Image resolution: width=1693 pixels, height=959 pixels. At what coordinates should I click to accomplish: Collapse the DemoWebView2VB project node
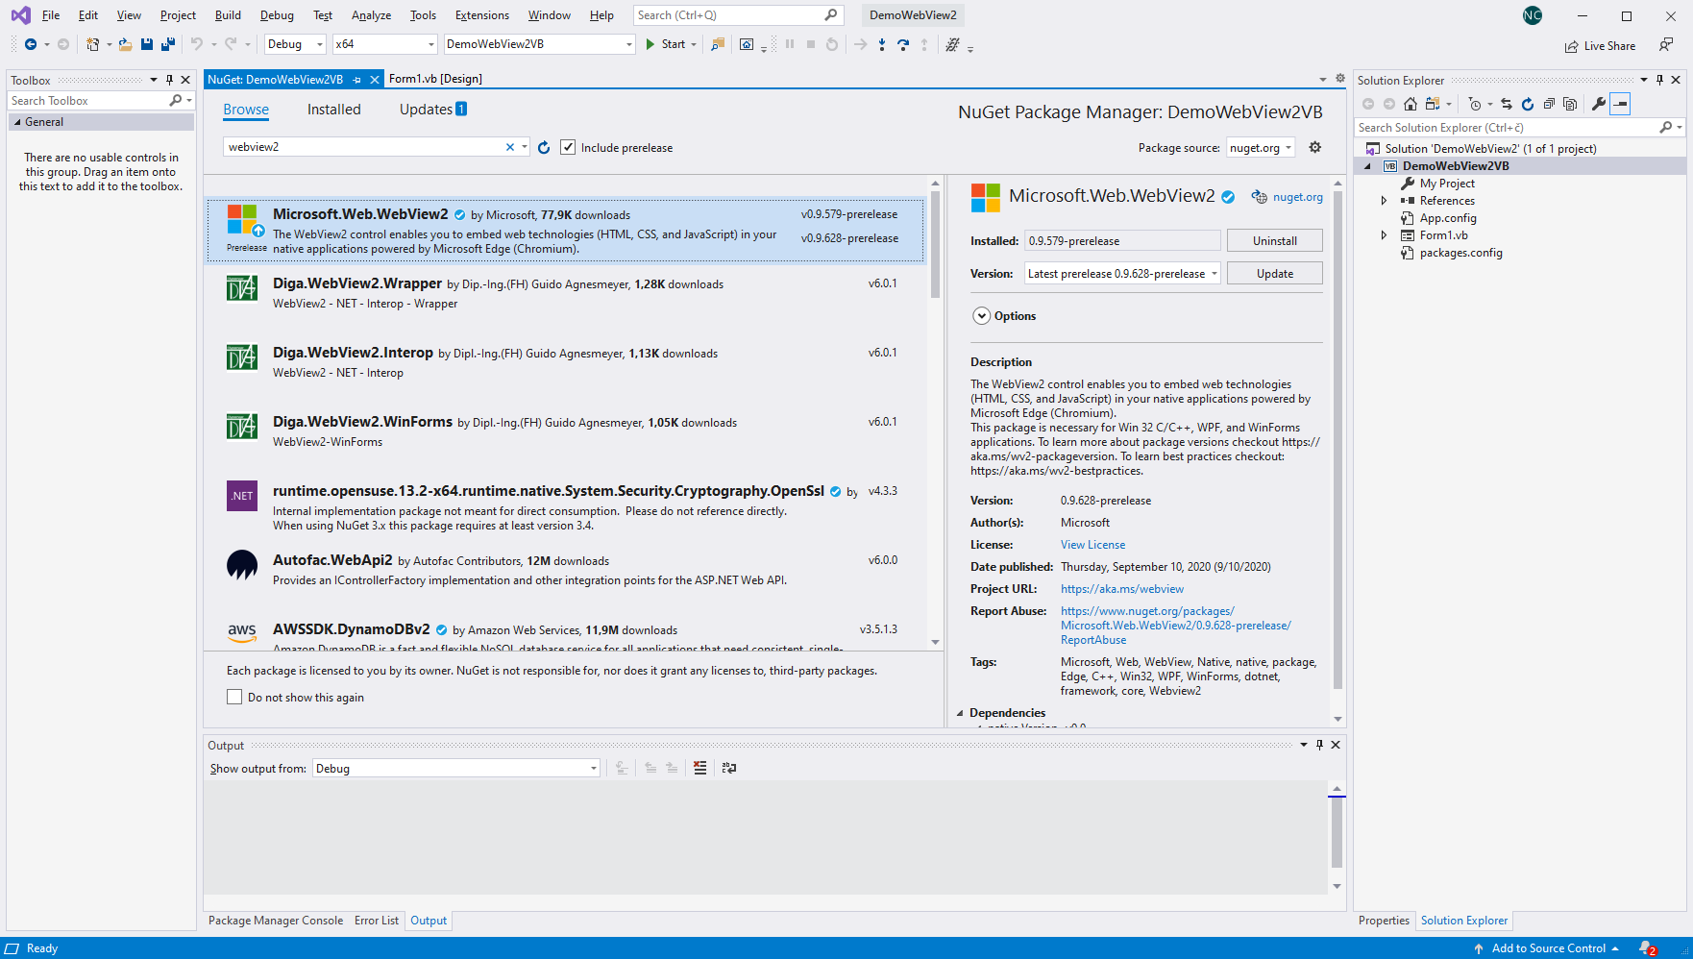click(1368, 166)
